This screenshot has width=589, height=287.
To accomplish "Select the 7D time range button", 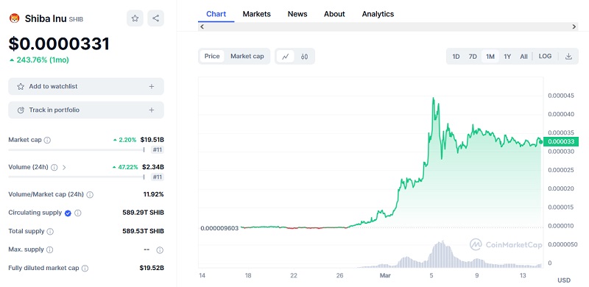I will tap(473, 57).
